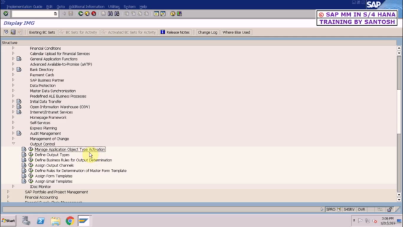403x227 pixels.
Task: Run execute icon for Assign Email Templates
Action: pyautogui.click(x=31, y=181)
